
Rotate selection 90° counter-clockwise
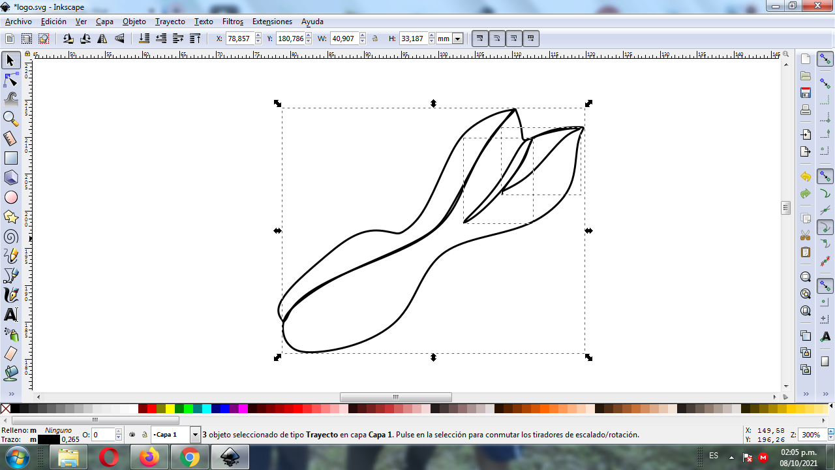pyautogui.click(x=68, y=39)
